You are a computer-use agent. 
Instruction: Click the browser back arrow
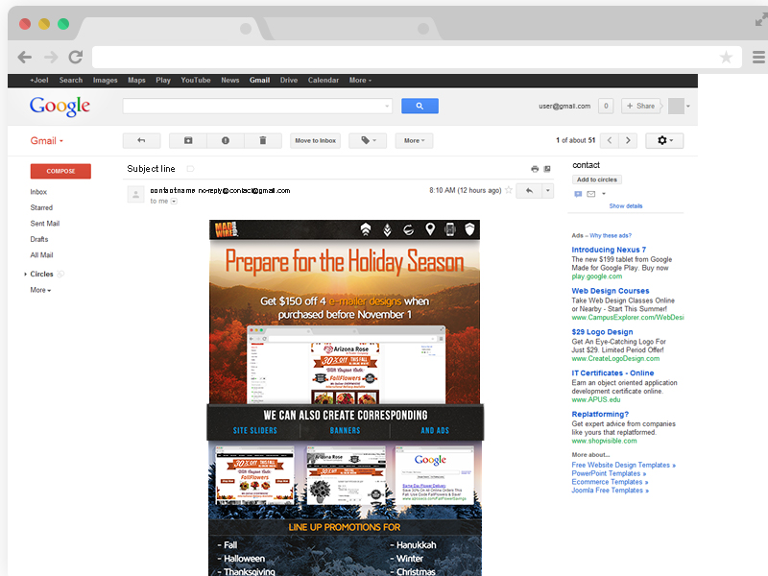[x=25, y=58]
